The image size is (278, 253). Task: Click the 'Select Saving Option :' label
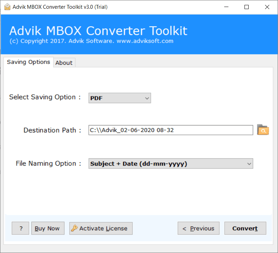(45, 97)
